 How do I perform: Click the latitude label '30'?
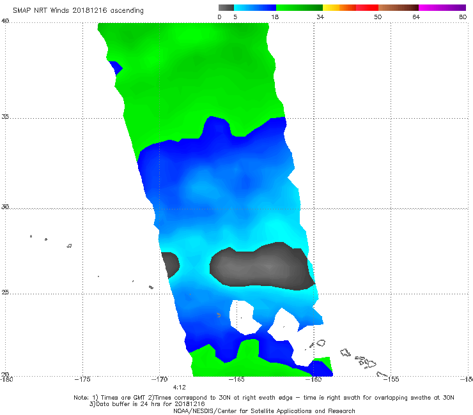5,207
